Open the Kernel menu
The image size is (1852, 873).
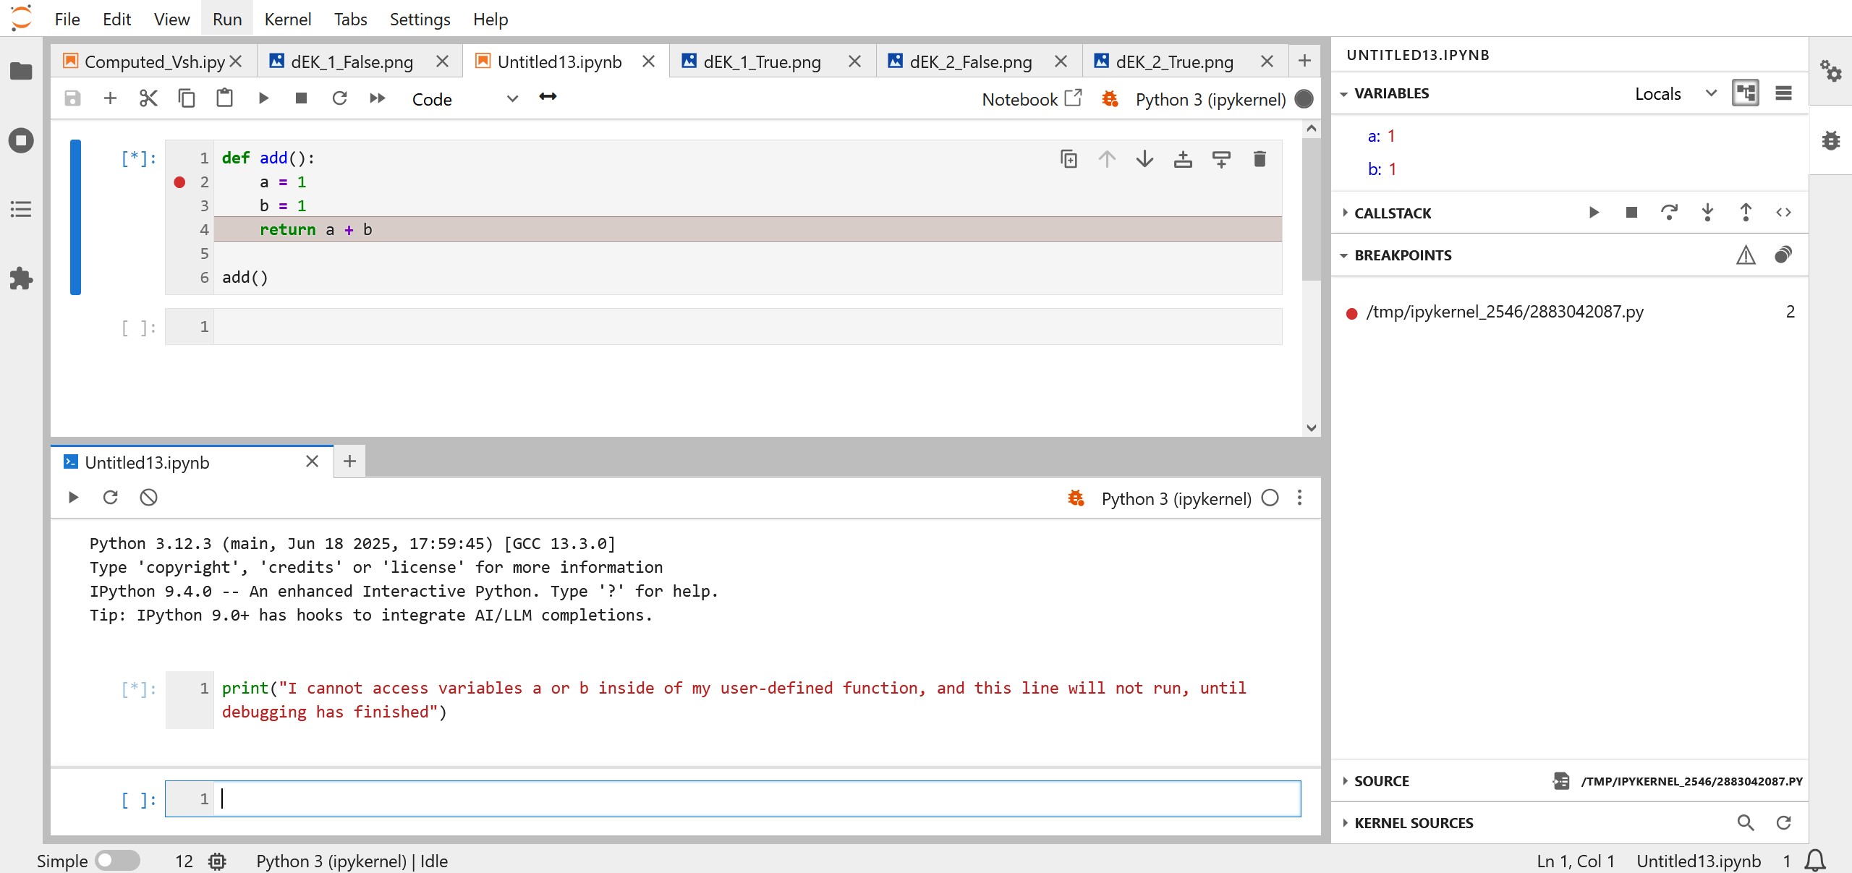[287, 19]
